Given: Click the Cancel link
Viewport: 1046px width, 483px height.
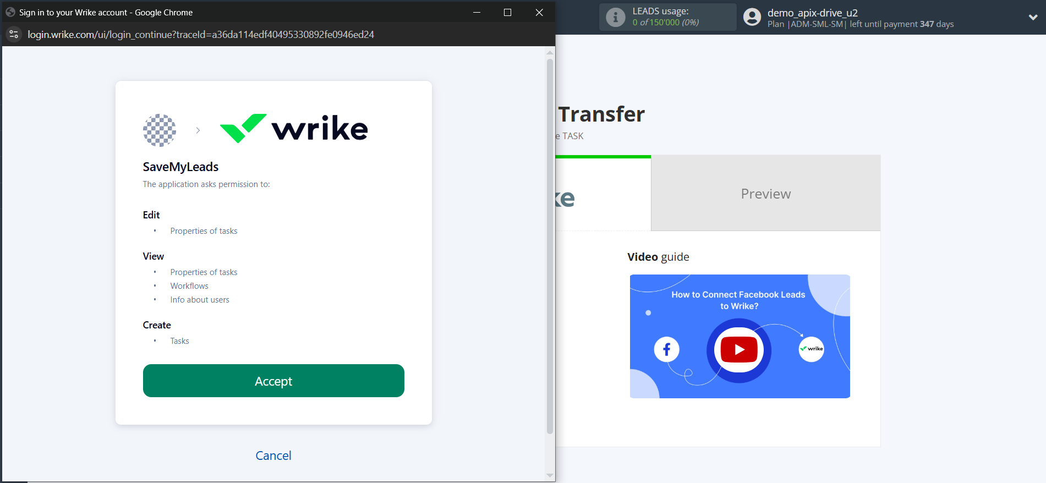Looking at the screenshot, I should (x=273, y=455).
